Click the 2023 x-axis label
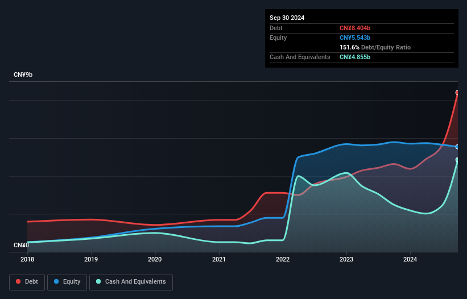This screenshot has height=299, width=467. click(346, 259)
